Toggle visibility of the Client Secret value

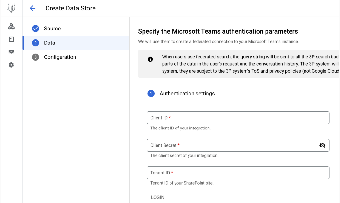[x=322, y=145]
